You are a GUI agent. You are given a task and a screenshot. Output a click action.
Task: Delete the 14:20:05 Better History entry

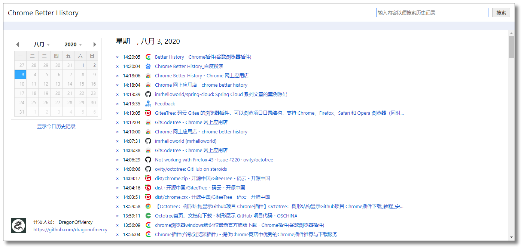point(117,57)
